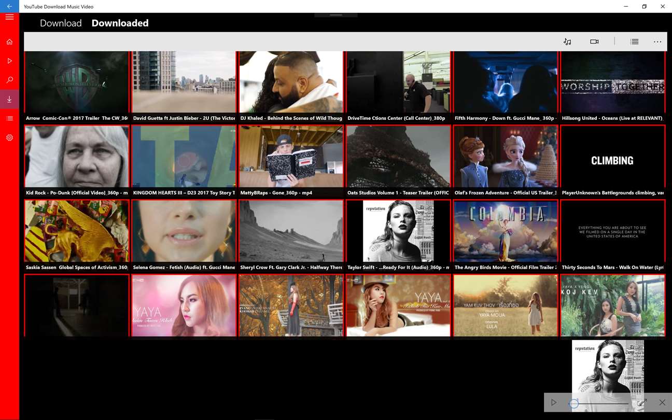Open Thirty Seconds To Mars Walk On Water
This screenshot has height=420, width=672.
click(613, 236)
